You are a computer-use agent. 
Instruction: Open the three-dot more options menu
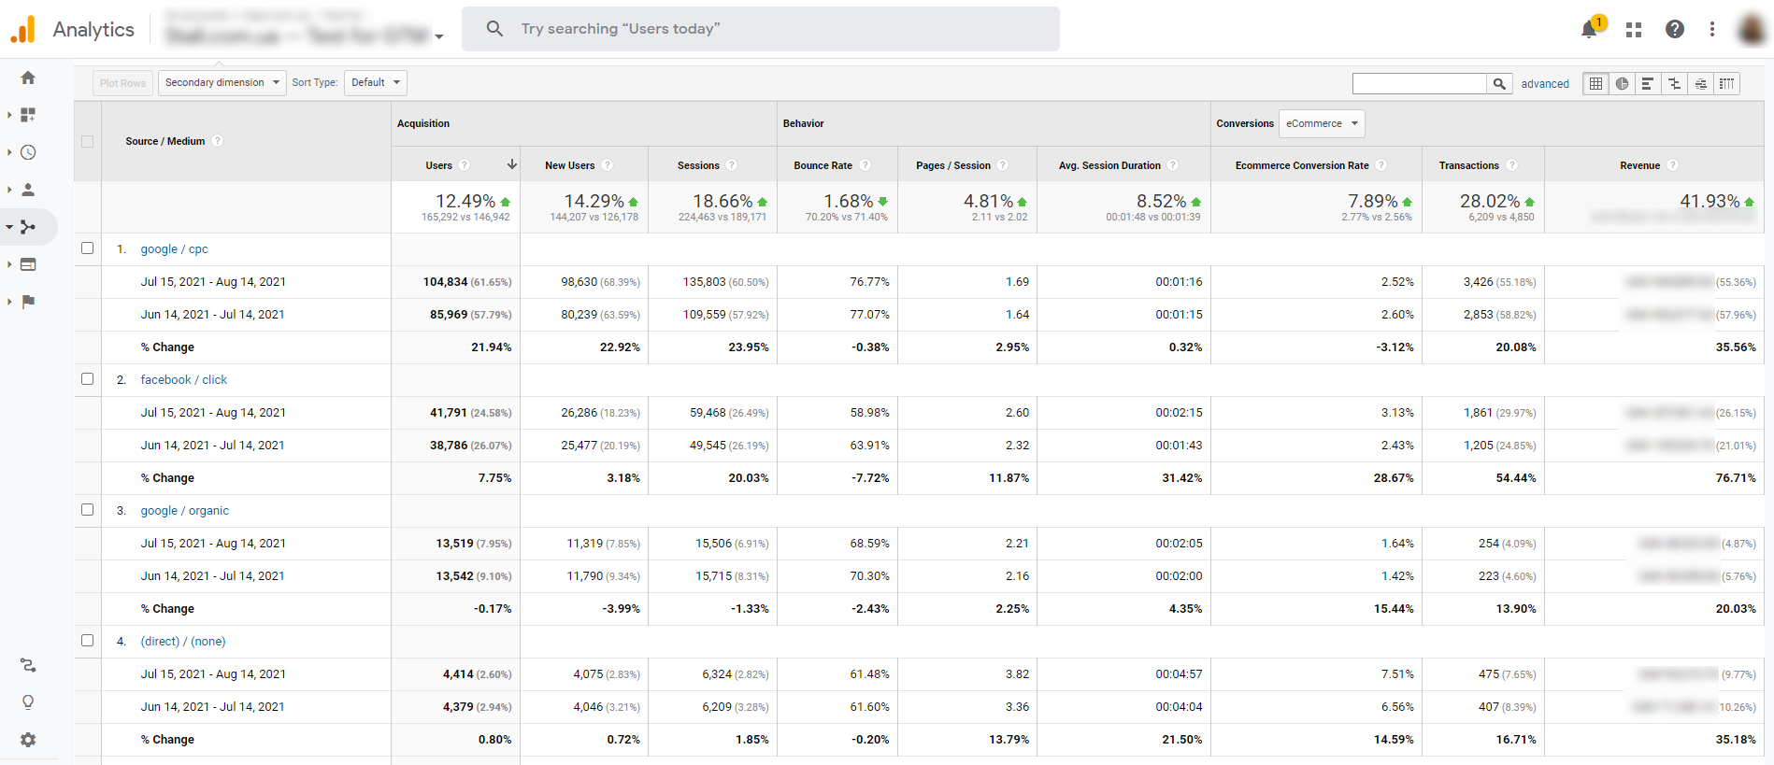pyautogui.click(x=1712, y=29)
